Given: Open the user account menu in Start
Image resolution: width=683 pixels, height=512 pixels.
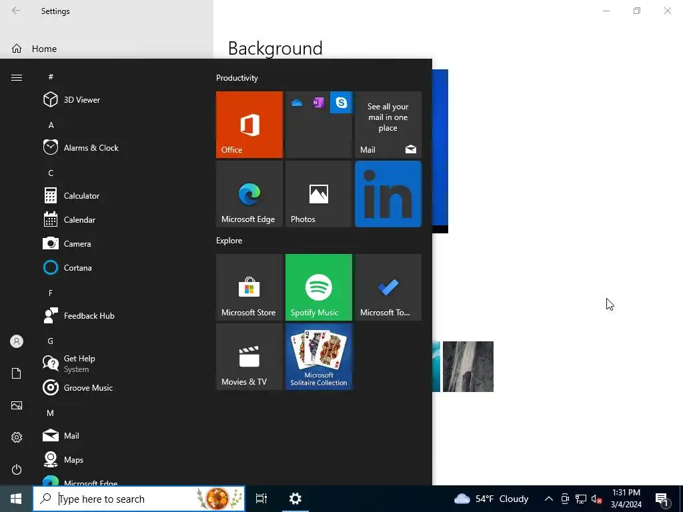Looking at the screenshot, I should tap(17, 341).
